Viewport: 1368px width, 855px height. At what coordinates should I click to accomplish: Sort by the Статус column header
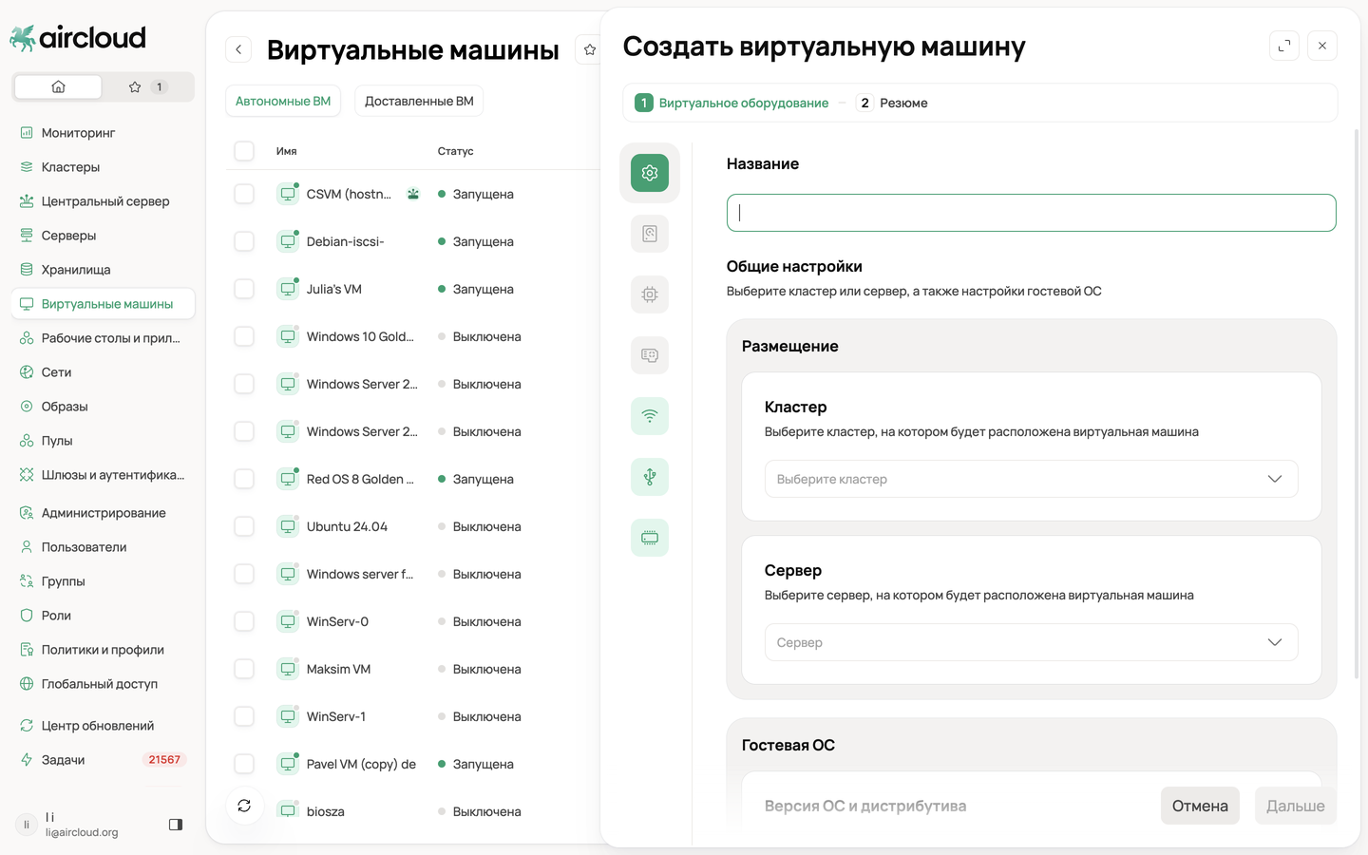point(455,151)
